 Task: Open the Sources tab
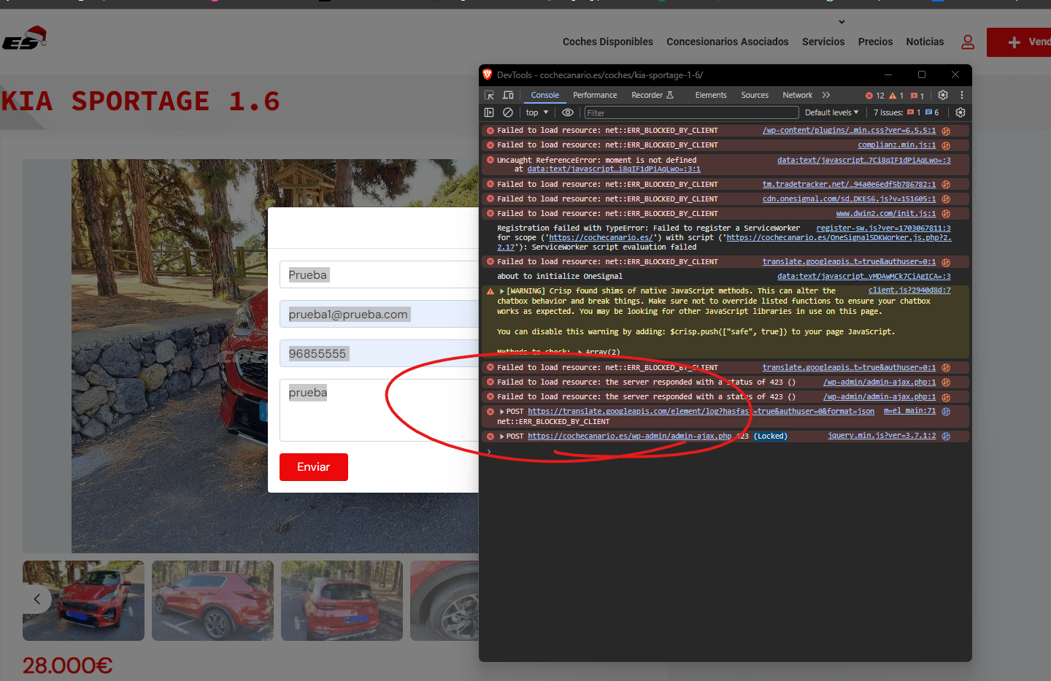click(x=755, y=95)
